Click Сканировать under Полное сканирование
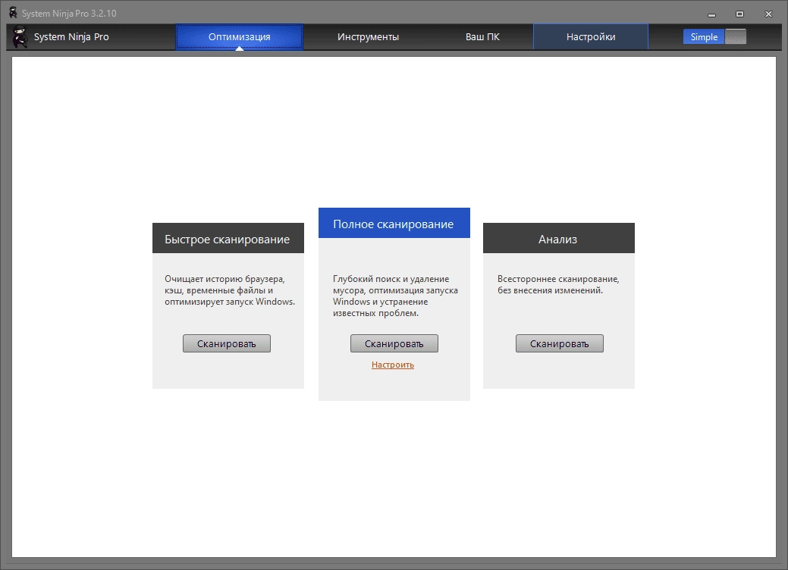Viewport: 788px width, 570px height. (394, 343)
